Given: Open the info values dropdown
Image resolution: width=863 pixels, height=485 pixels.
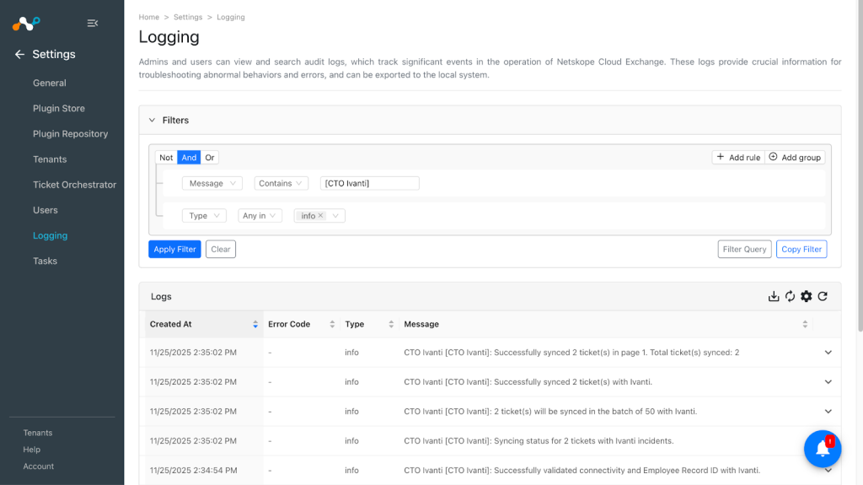Looking at the screenshot, I should [335, 215].
